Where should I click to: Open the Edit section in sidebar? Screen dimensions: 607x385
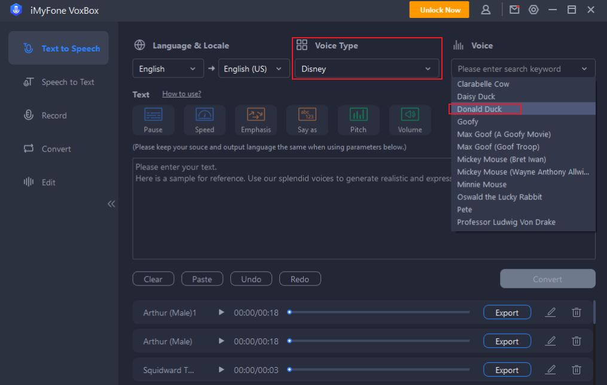click(59, 182)
